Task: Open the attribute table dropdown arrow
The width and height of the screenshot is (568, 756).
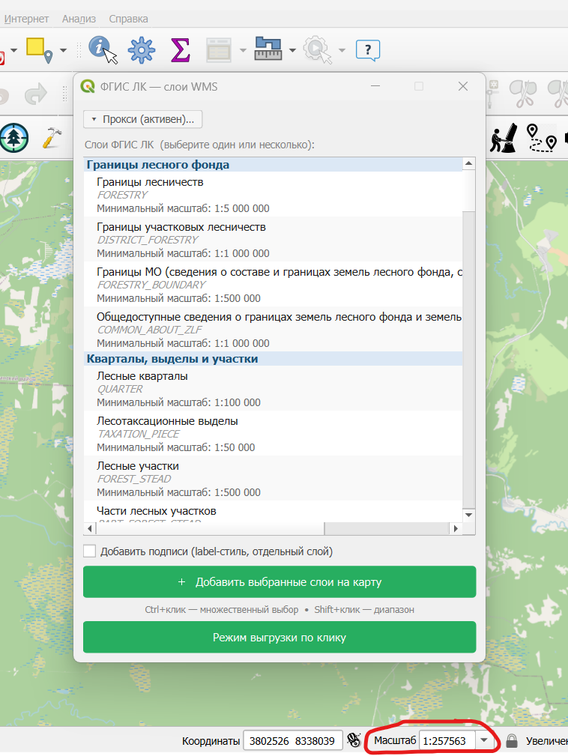Action: [x=243, y=50]
